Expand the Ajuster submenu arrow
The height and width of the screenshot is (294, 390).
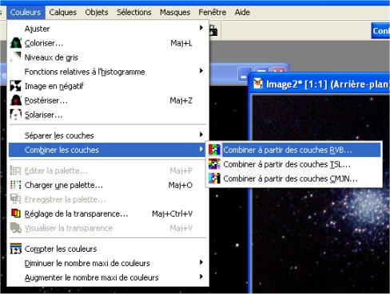[x=201, y=28]
